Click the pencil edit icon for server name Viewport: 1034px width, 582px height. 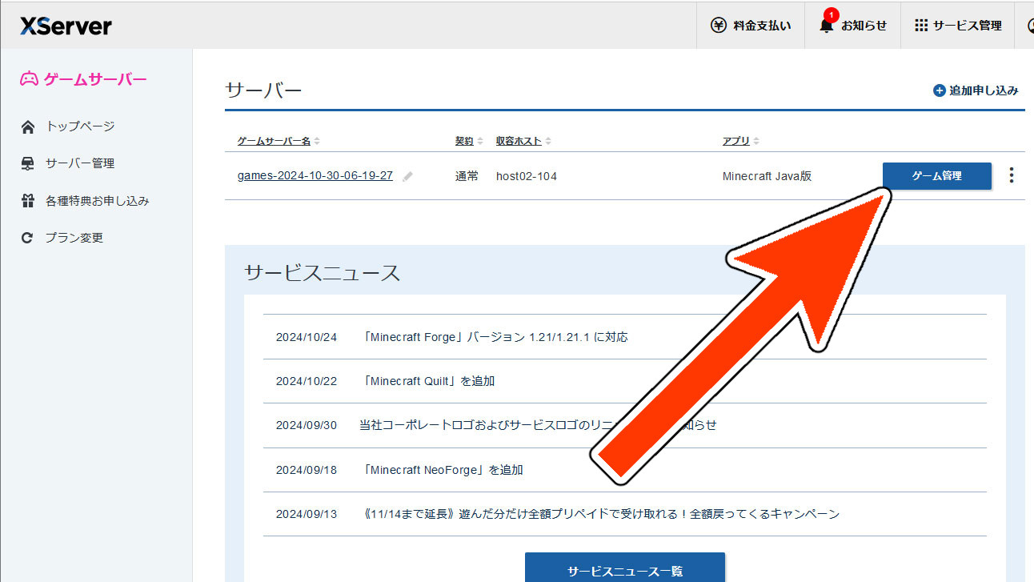408,176
